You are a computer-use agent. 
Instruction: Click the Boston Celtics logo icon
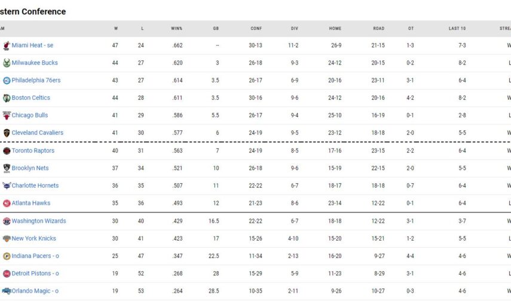point(7,98)
